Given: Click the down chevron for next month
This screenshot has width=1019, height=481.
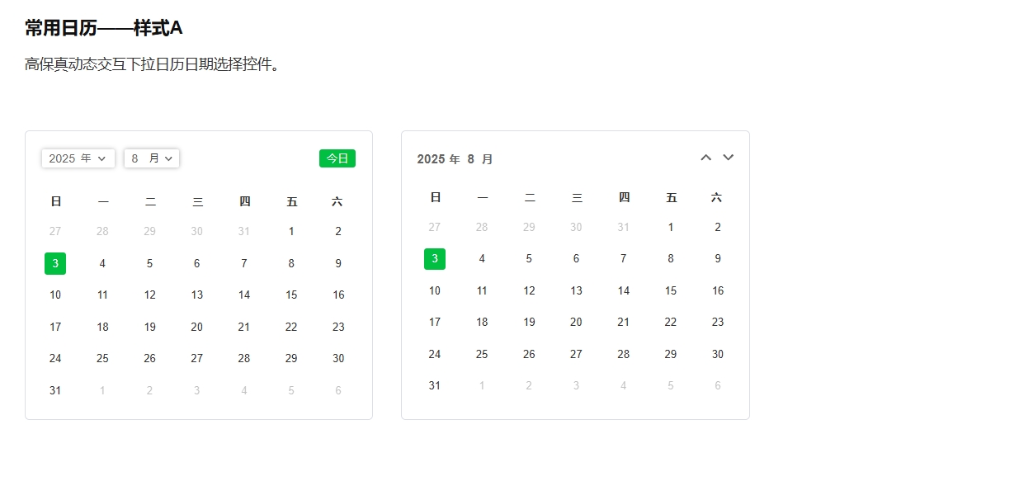Looking at the screenshot, I should point(729,158).
